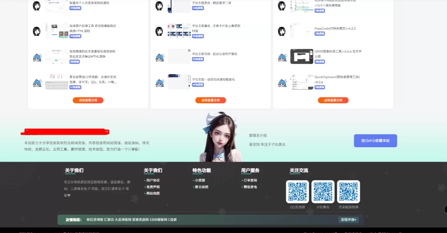The height and width of the screenshot is (233, 447).
Task: Open thumbnail of 动态扫光通知框美化 post
Action: click(179, 82)
